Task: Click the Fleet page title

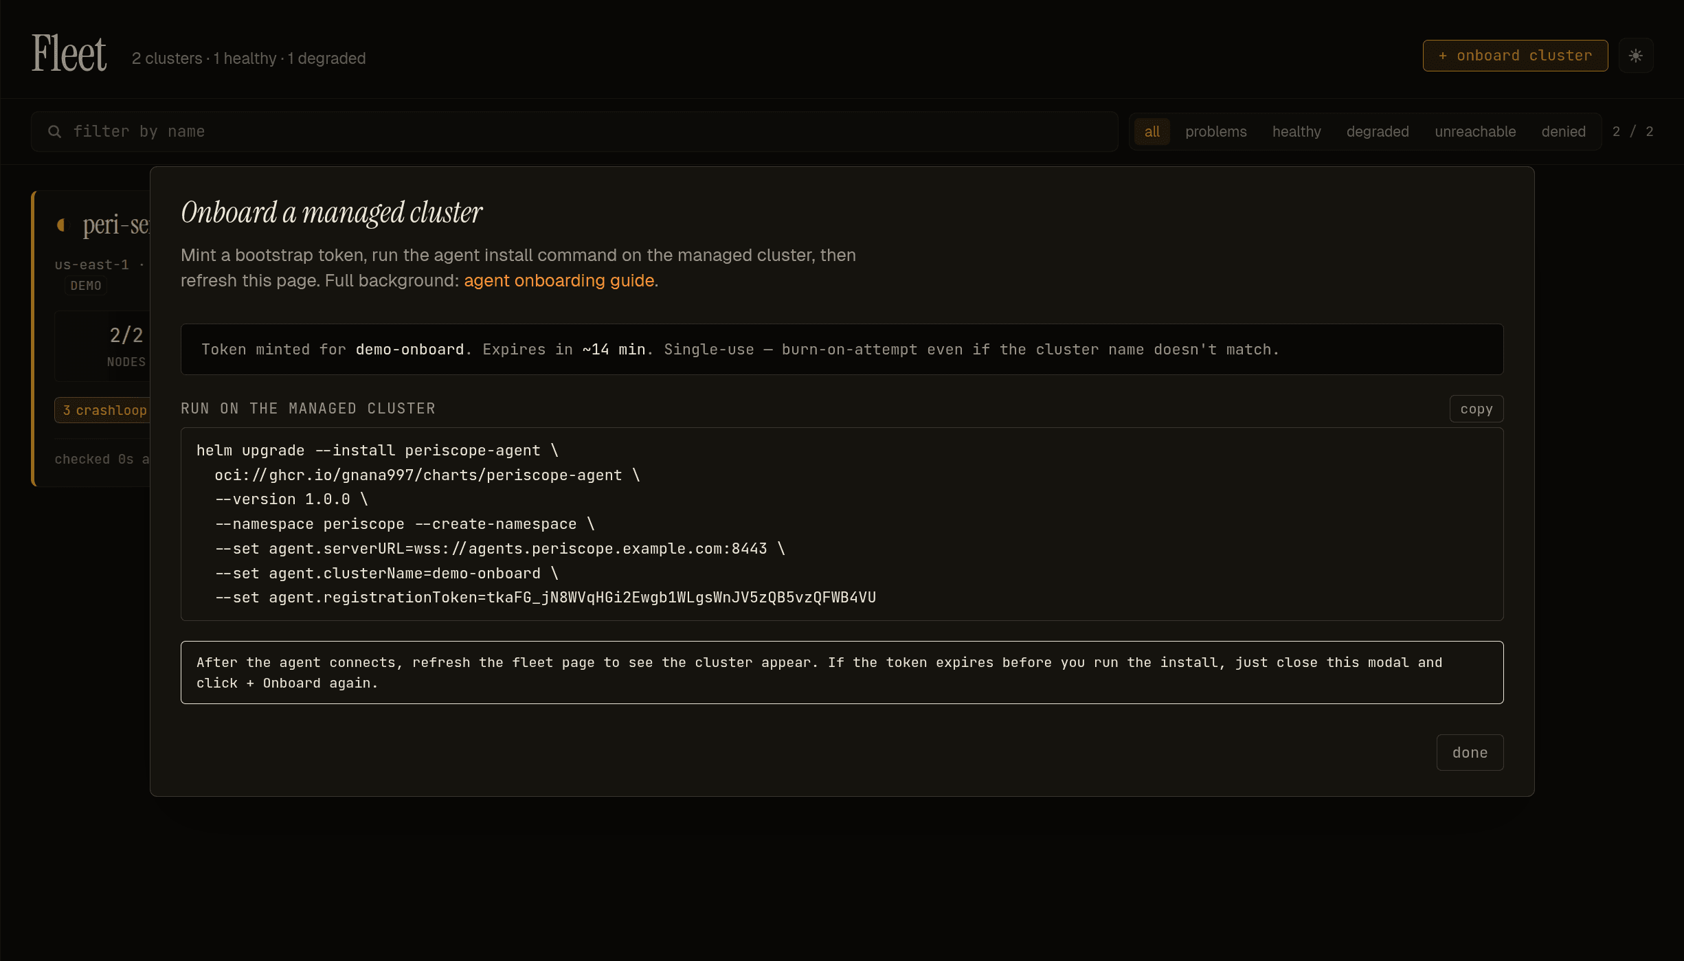Action: [x=69, y=54]
